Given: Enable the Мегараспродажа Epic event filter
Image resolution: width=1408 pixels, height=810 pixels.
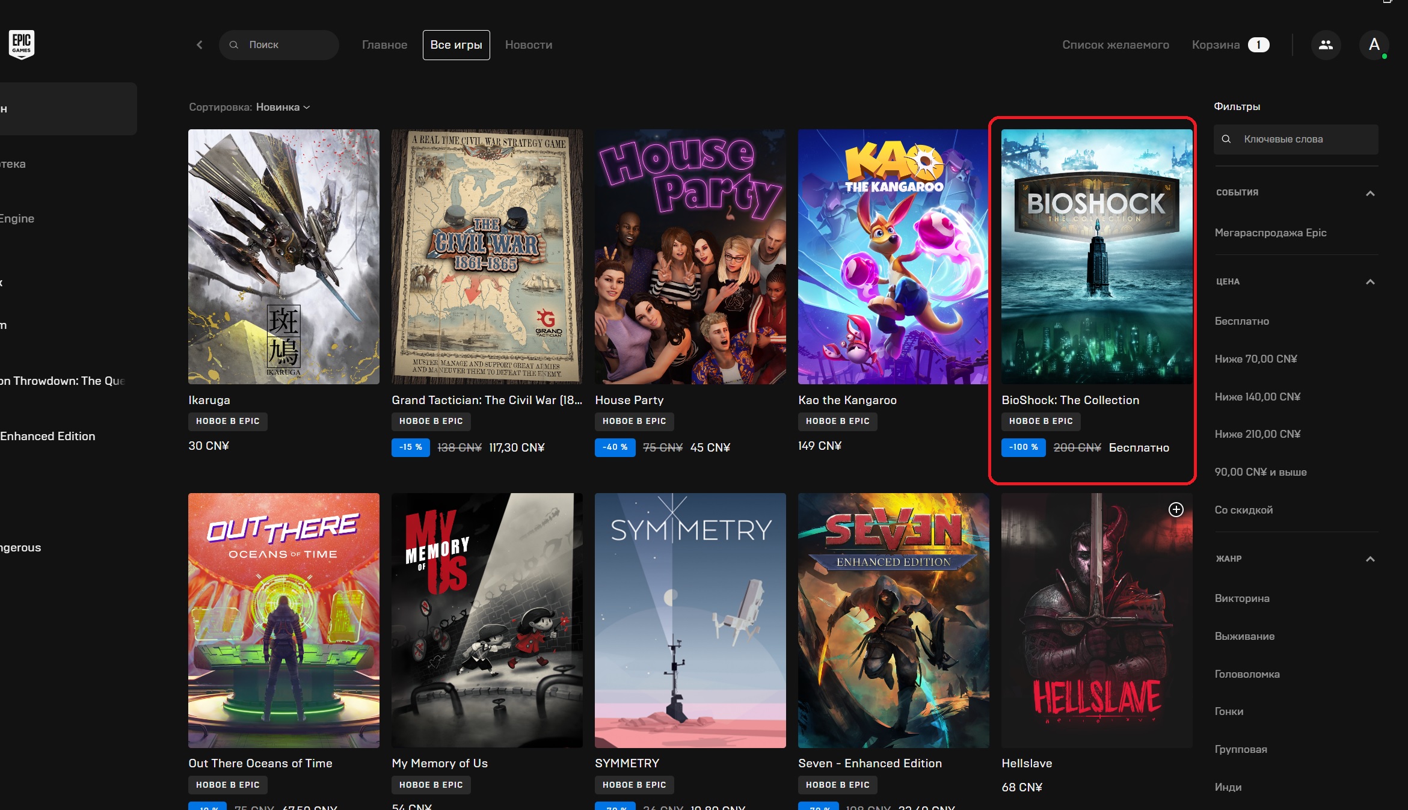Looking at the screenshot, I should point(1270,233).
